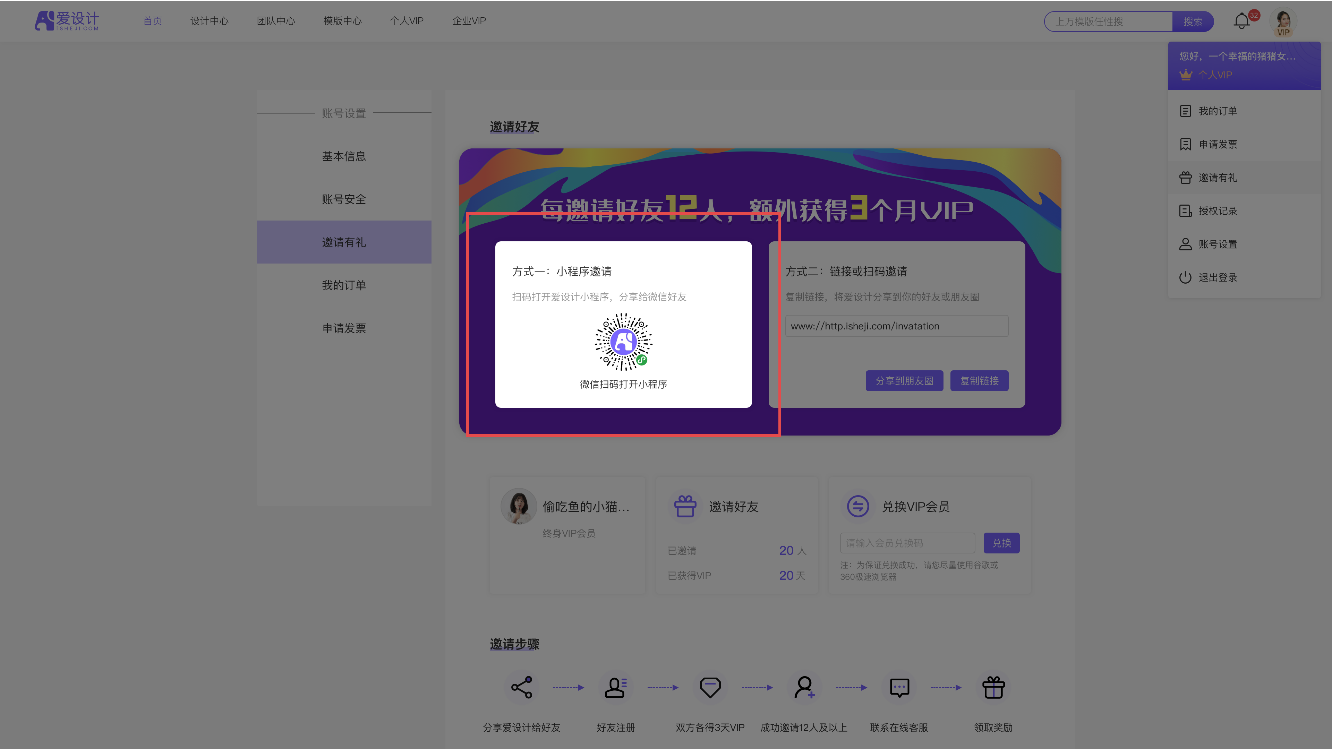Focus the 上万模版任性搜 search field
Viewport: 1332px width, 749px height.
pos(1109,22)
